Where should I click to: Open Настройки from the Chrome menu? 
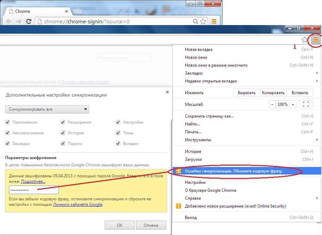[x=247, y=182]
